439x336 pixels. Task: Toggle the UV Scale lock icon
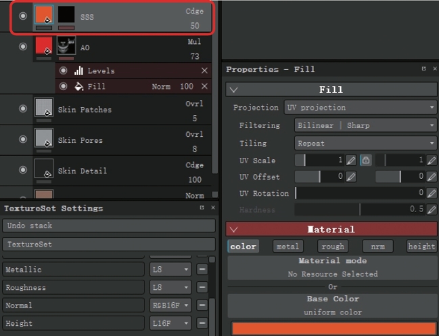[366, 161]
